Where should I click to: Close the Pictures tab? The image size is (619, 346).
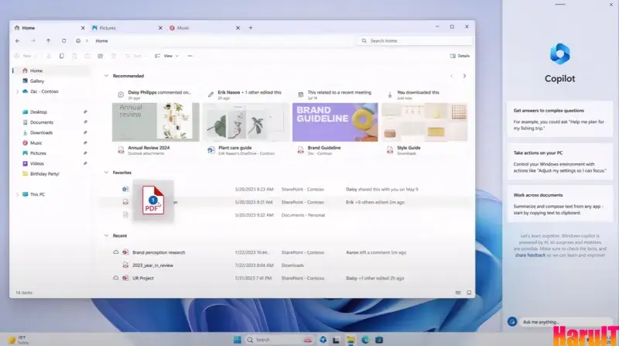click(160, 28)
